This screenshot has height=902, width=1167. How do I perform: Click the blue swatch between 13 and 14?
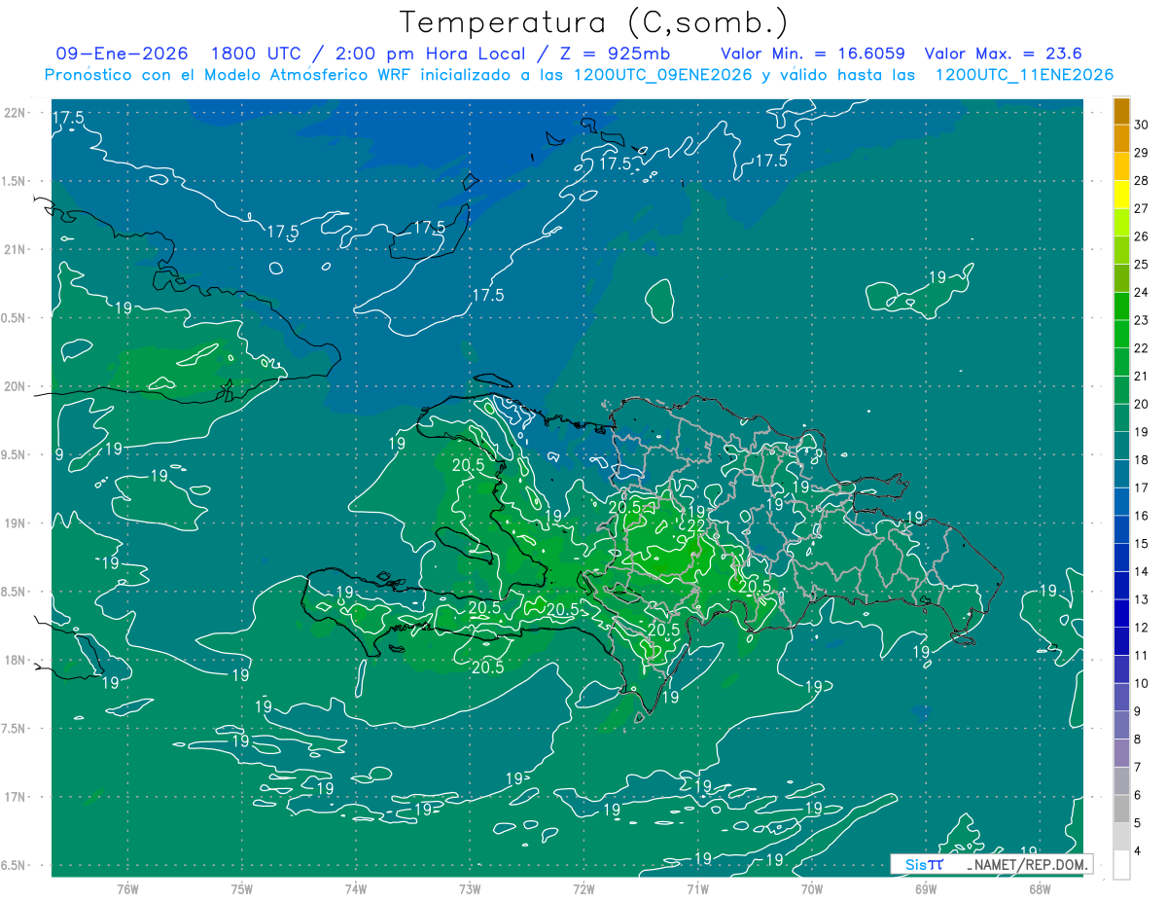click(1121, 586)
